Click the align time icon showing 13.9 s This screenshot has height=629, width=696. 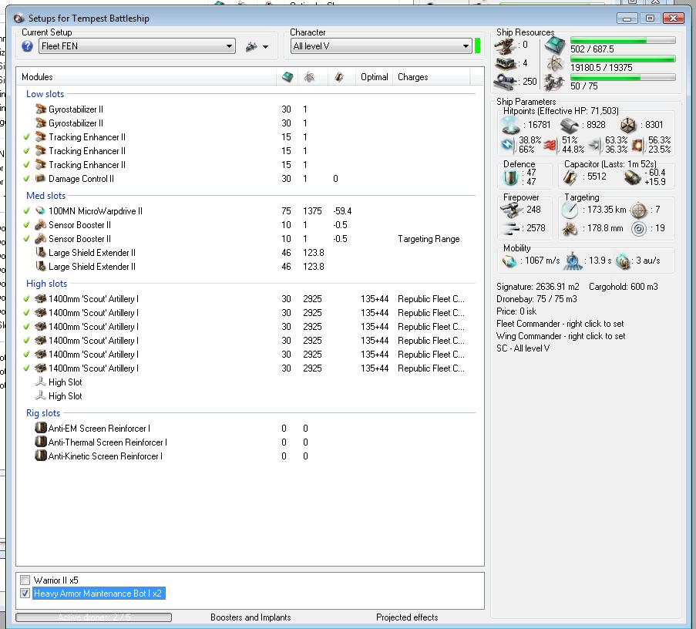tap(573, 261)
